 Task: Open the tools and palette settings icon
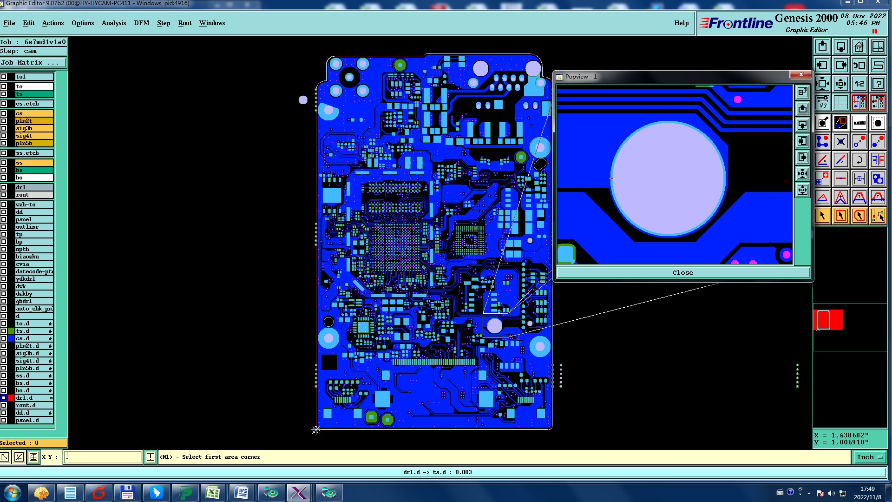pos(822,101)
